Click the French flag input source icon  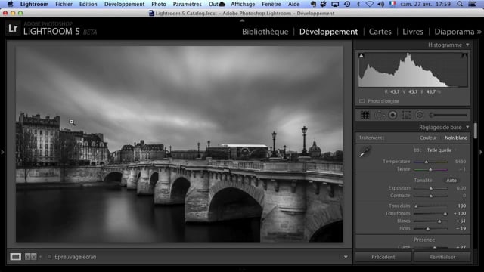(x=392, y=4)
